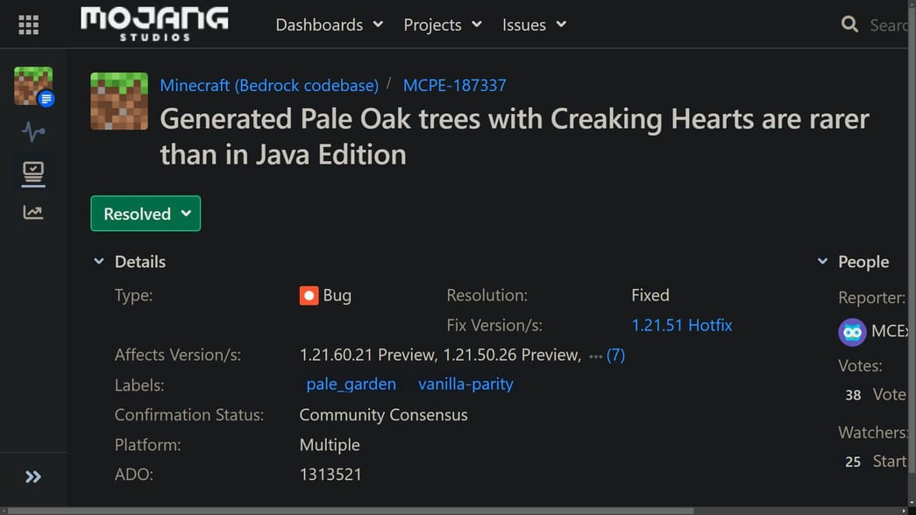Screen dimensions: 916x515
Task: Click the Mojang Studios logo
Action: point(154,24)
